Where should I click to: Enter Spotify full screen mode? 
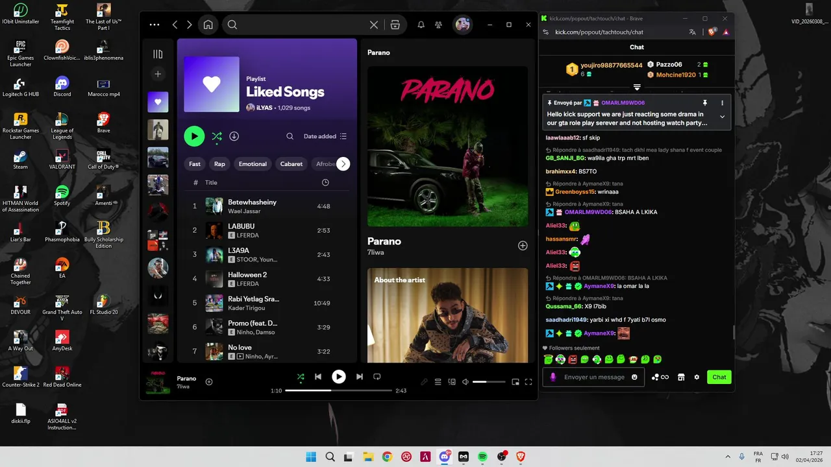coord(528,382)
